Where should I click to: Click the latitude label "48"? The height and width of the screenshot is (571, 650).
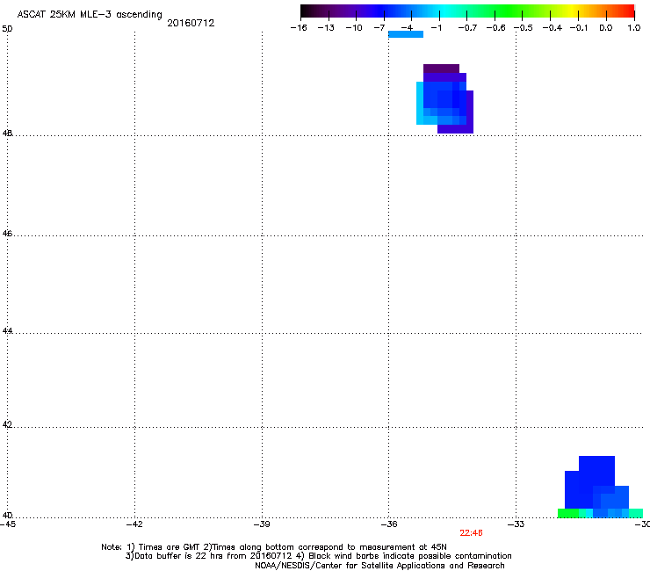click(7, 134)
